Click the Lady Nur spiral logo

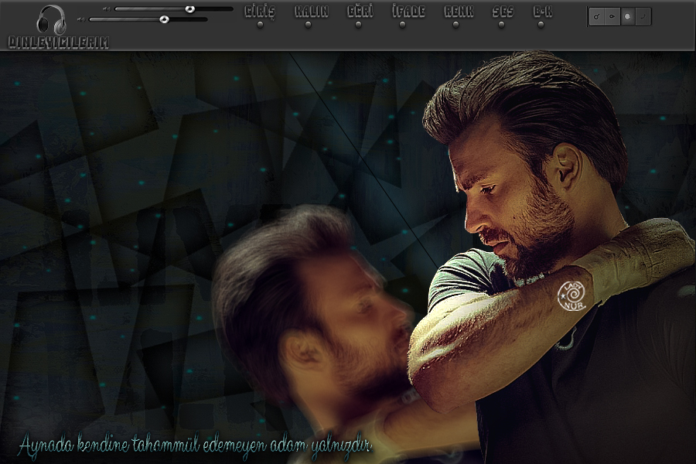point(571,297)
